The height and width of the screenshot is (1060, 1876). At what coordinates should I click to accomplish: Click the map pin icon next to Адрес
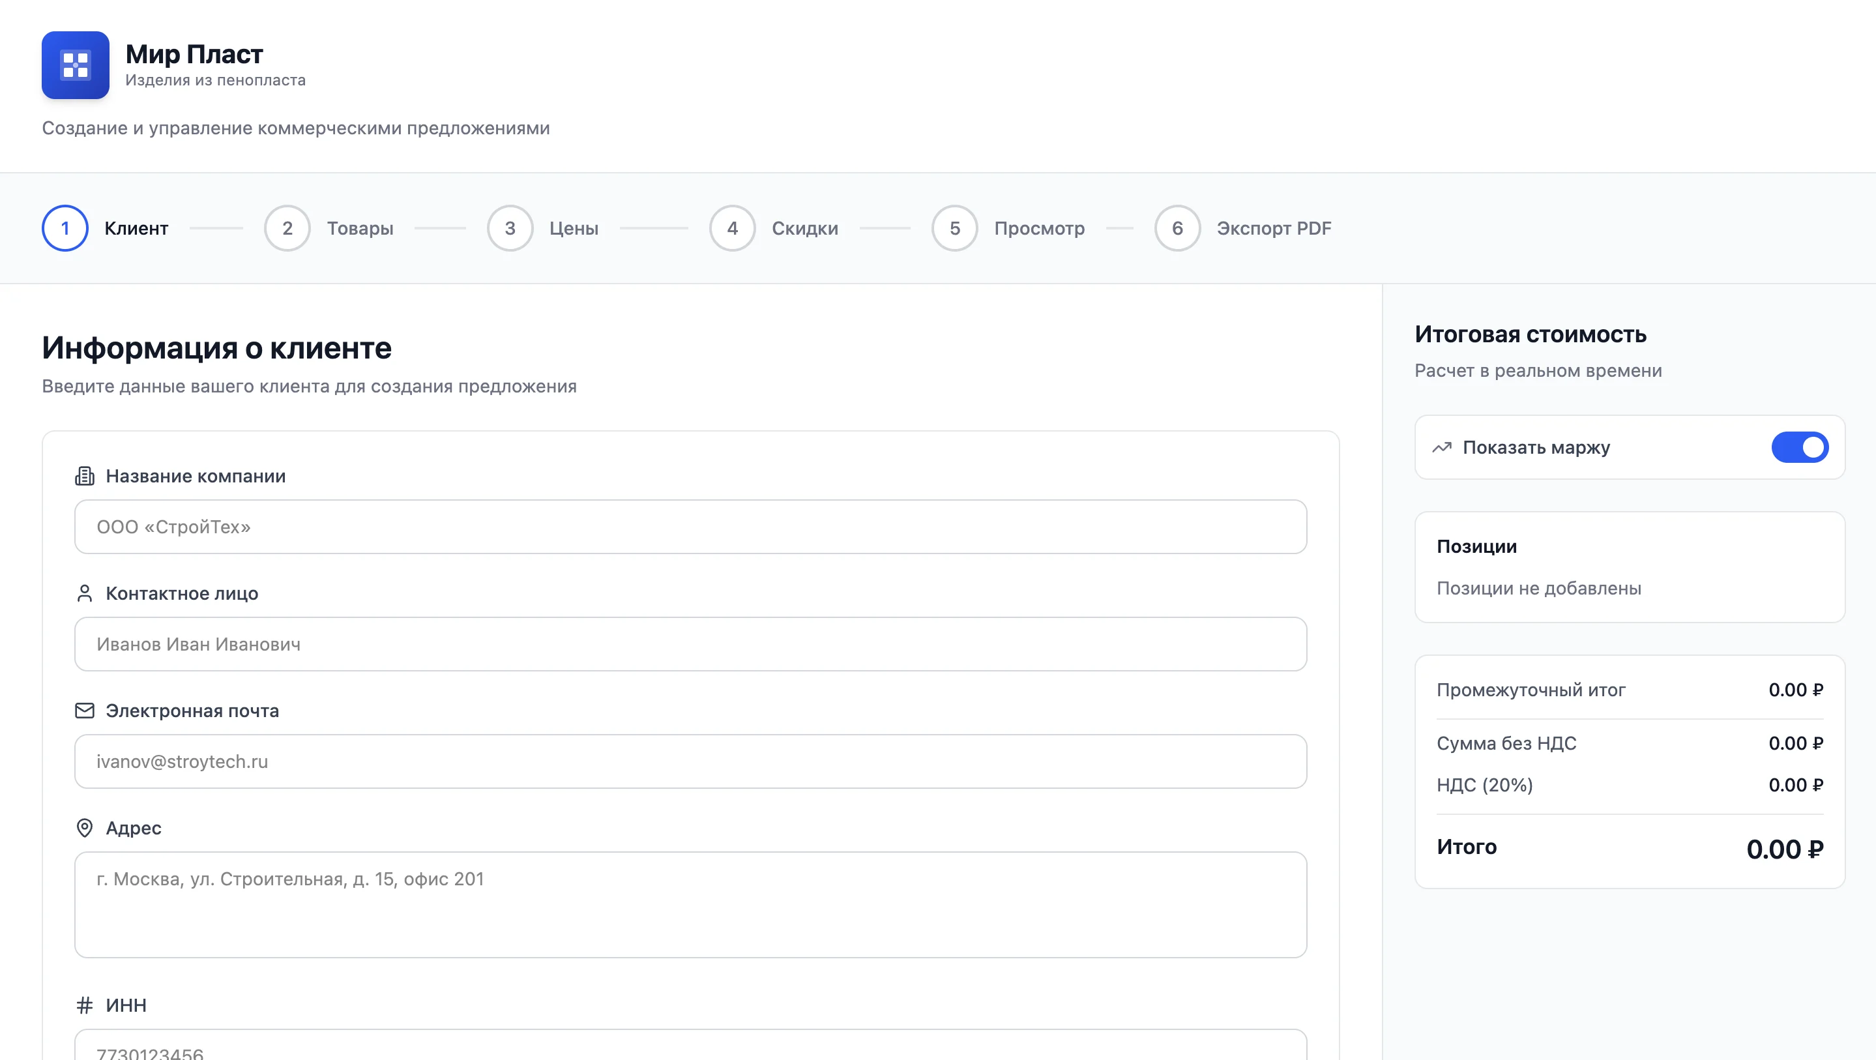click(85, 828)
